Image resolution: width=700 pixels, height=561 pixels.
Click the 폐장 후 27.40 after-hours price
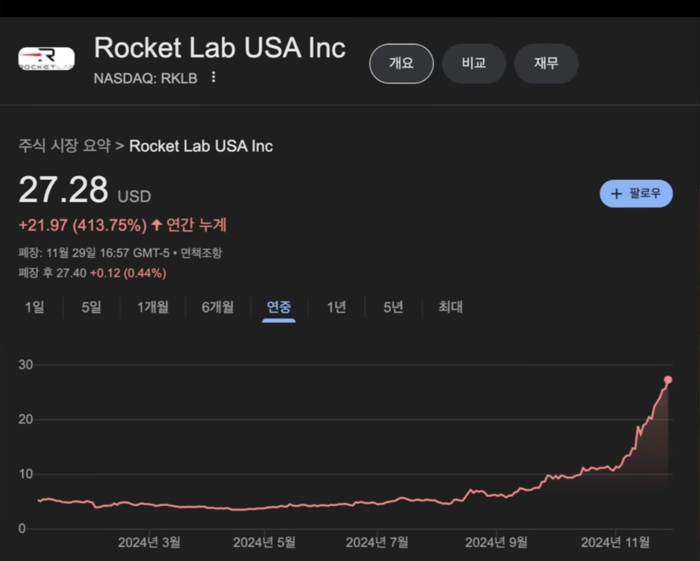tap(53, 273)
